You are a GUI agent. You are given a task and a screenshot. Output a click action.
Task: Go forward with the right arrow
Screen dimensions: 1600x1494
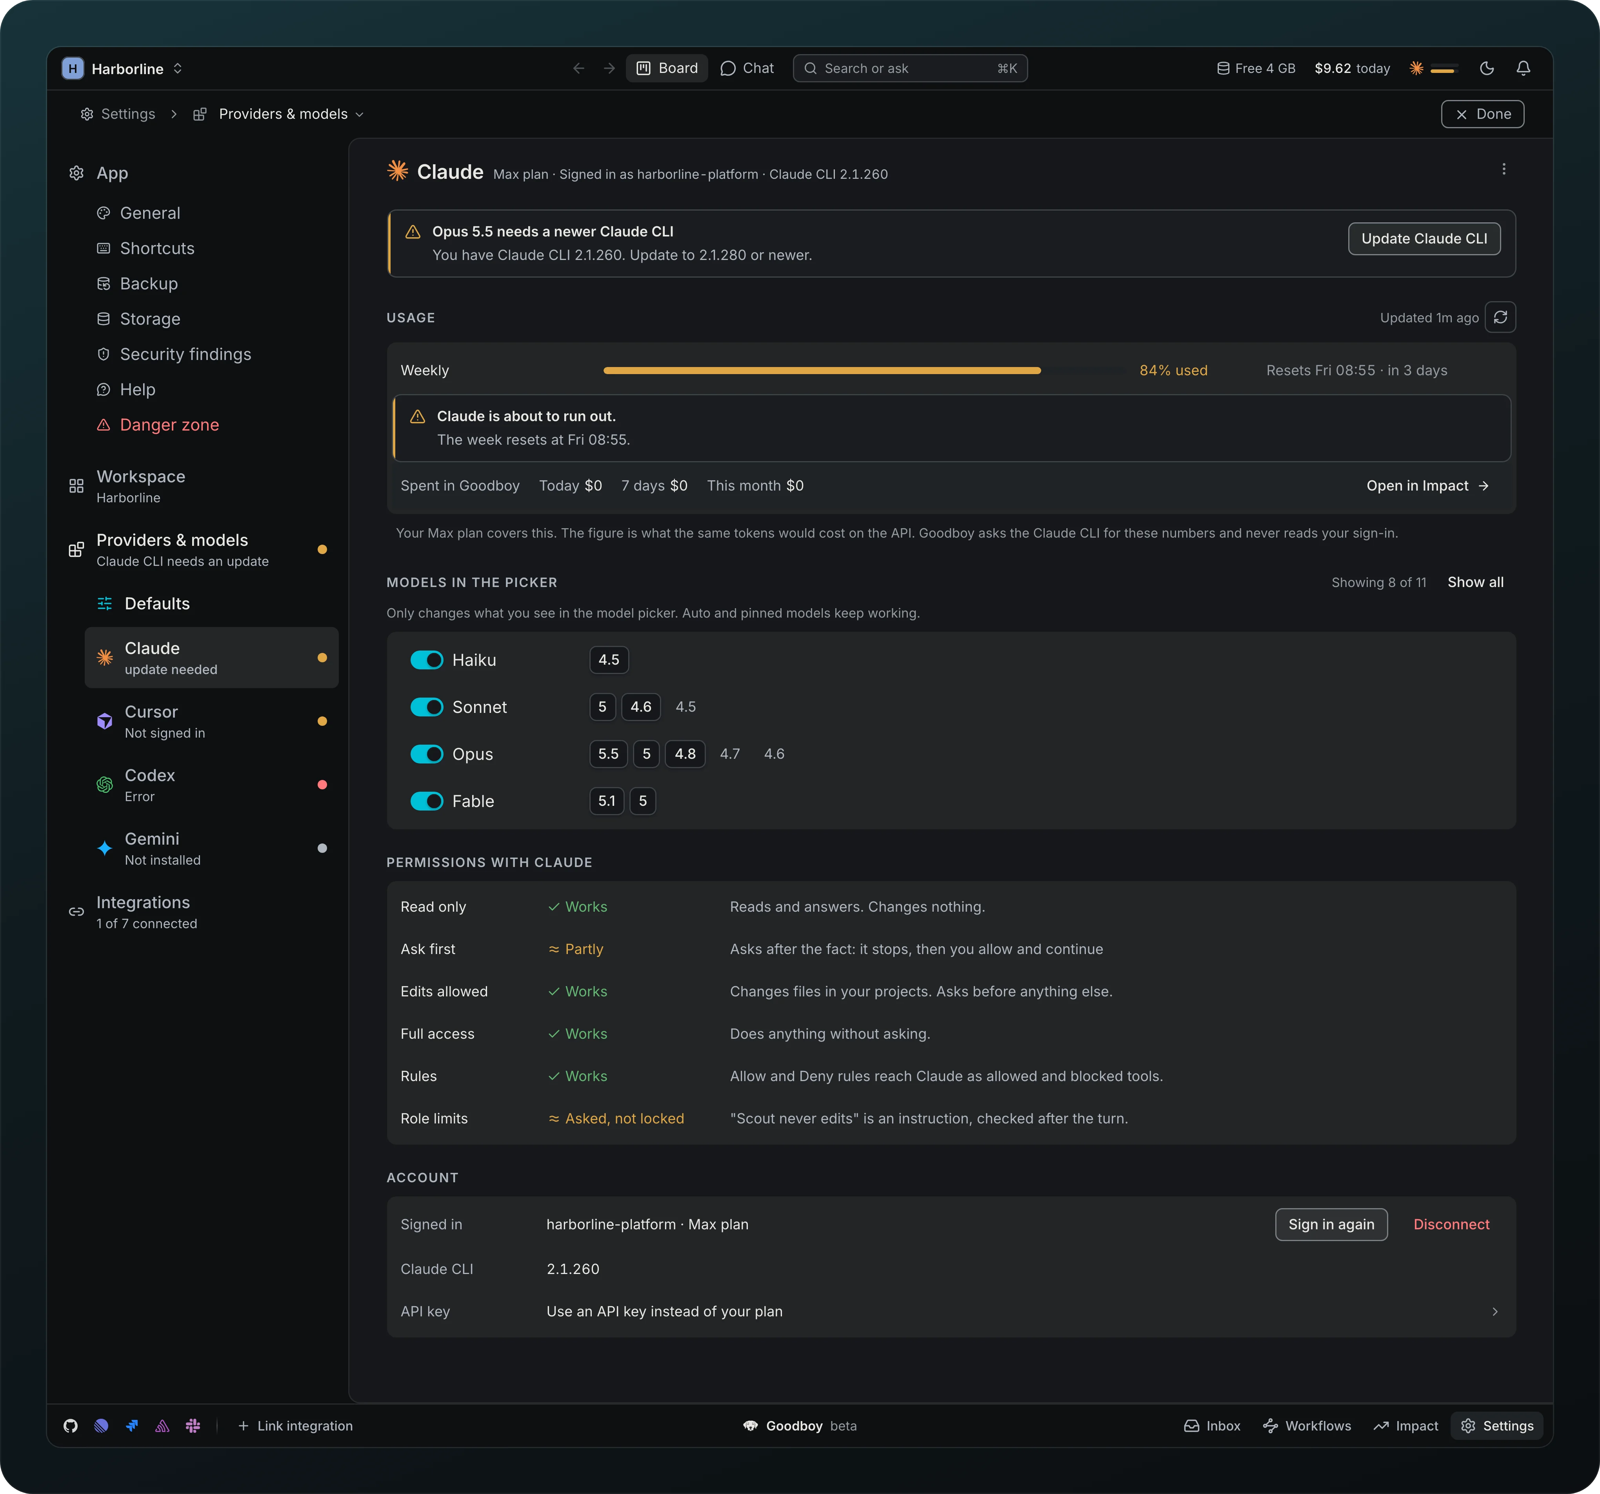click(x=609, y=68)
